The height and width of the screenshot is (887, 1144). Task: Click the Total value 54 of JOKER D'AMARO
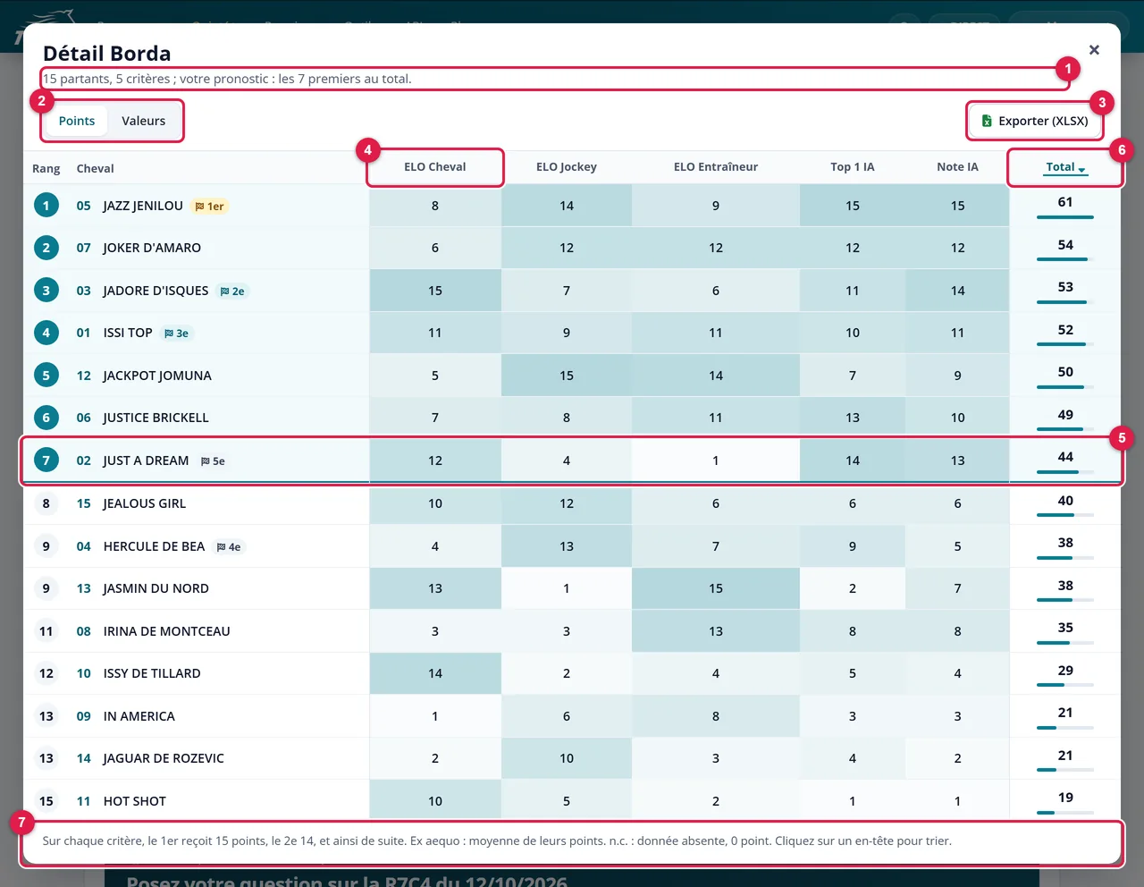pyautogui.click(x=1065, y=245)
